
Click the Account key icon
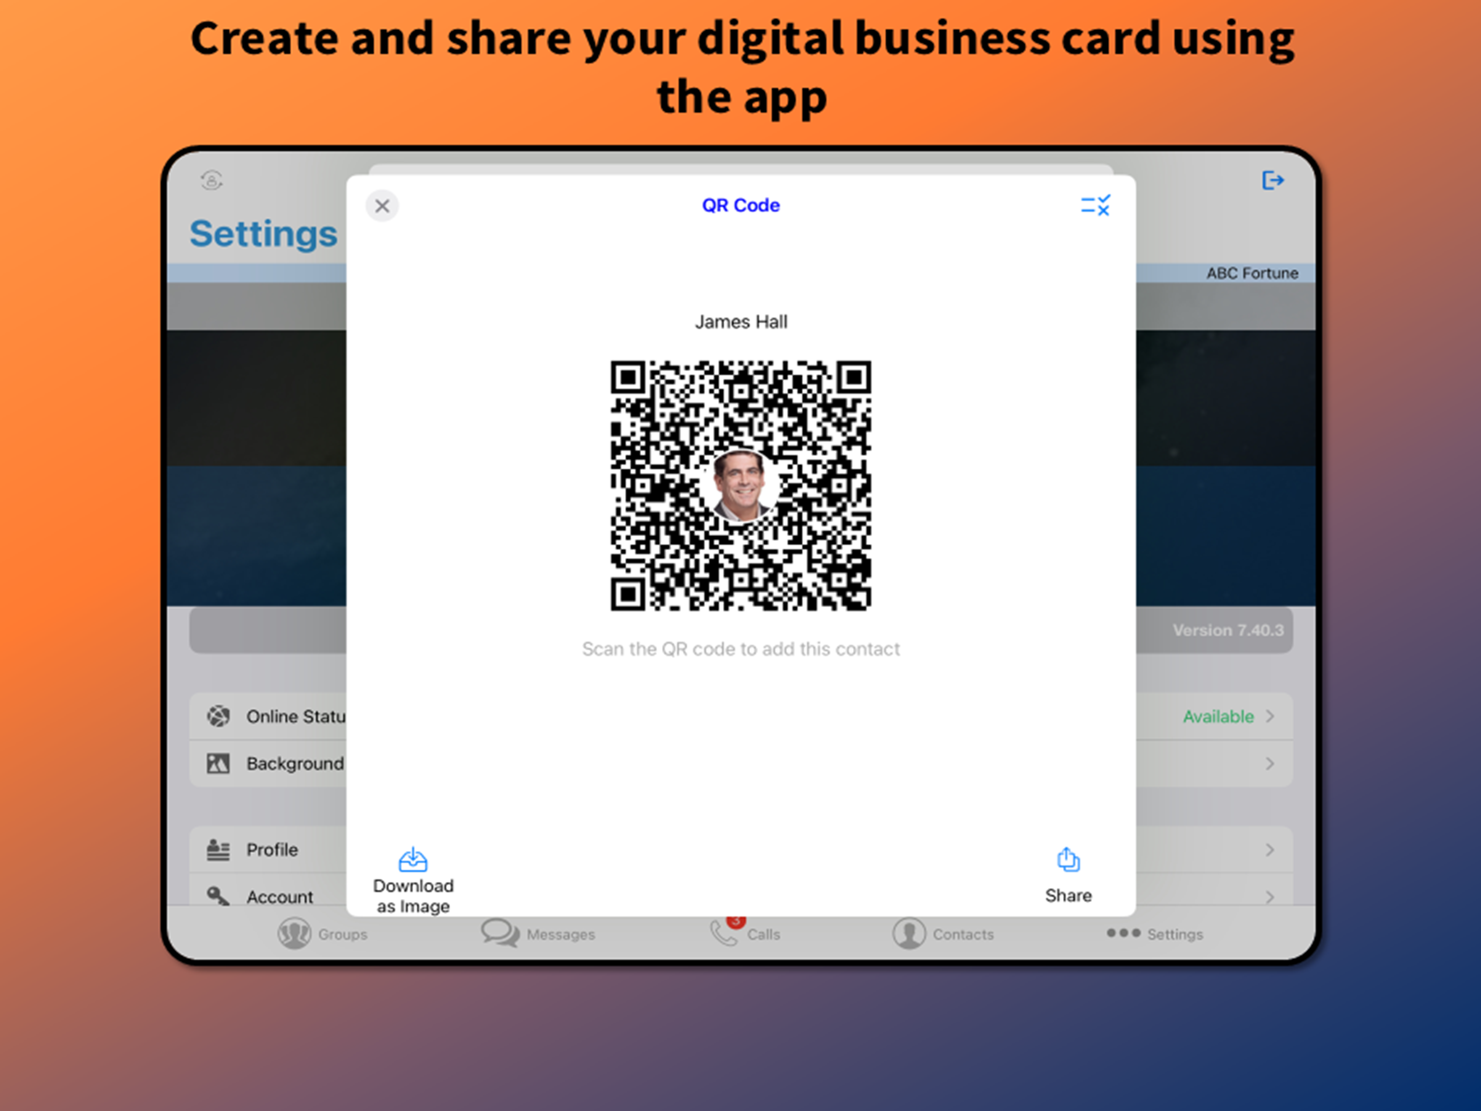(x=218, y=896)
